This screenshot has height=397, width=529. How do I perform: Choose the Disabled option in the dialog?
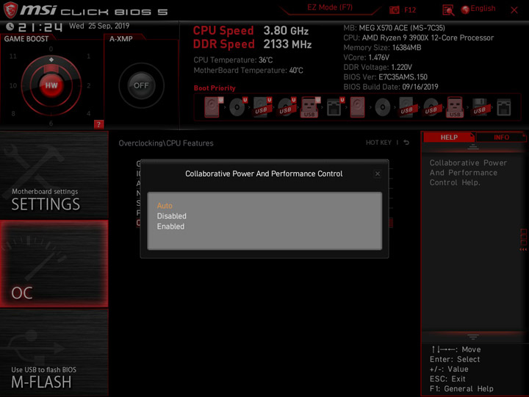click(x=171, y=216)
